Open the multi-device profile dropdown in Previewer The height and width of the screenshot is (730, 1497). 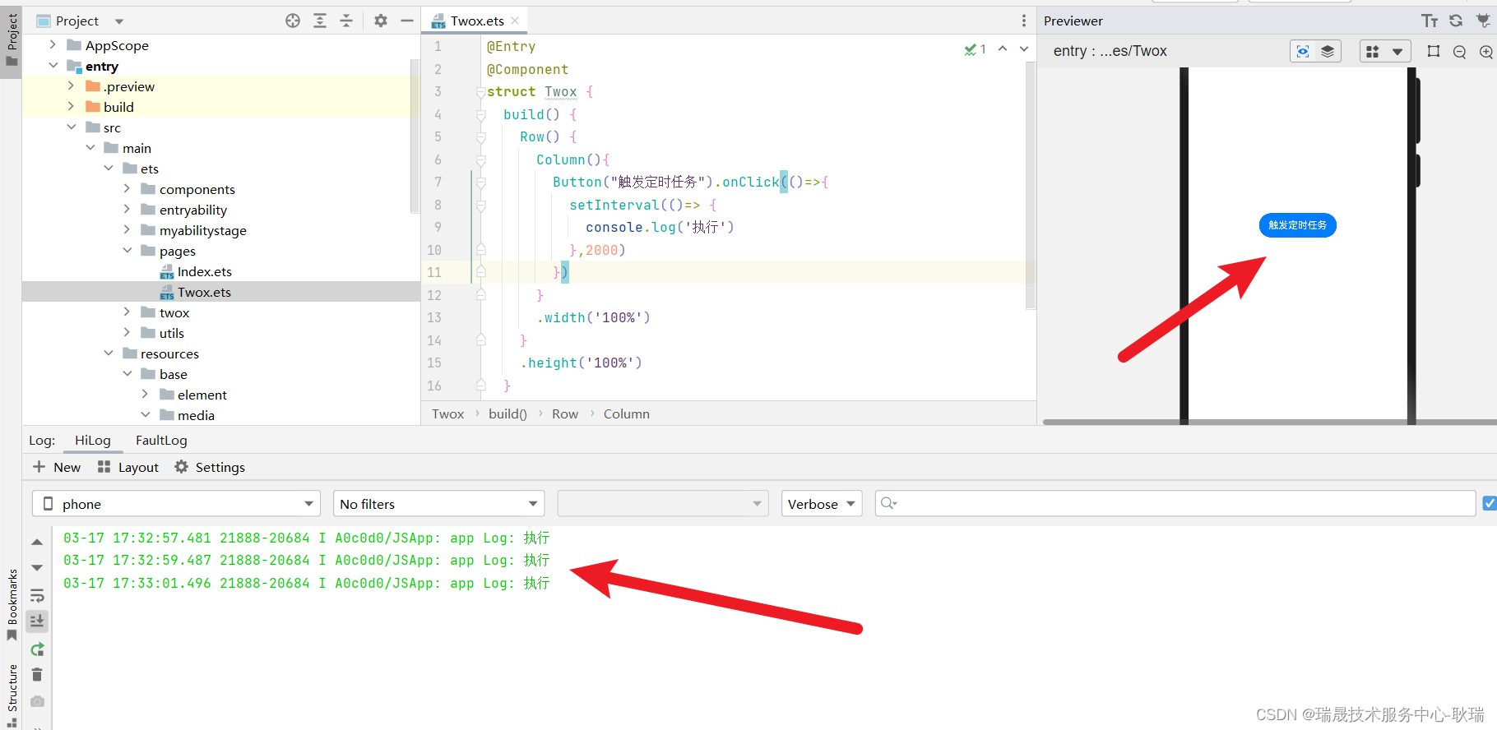[x=1385, y=51]
